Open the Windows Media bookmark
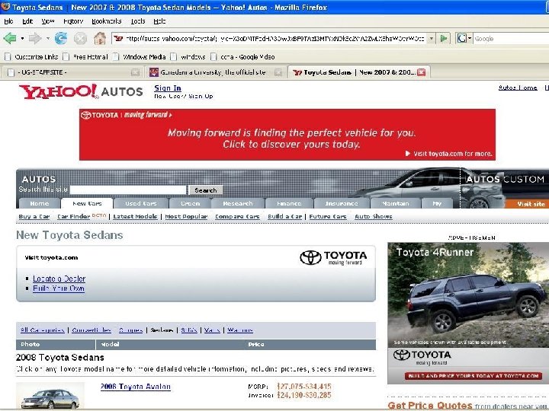The width and height of the screenshot is (549, 411). point(140,56)
